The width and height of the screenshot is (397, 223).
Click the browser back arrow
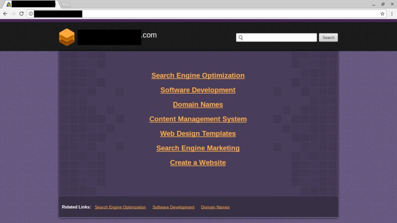(5, 14)
